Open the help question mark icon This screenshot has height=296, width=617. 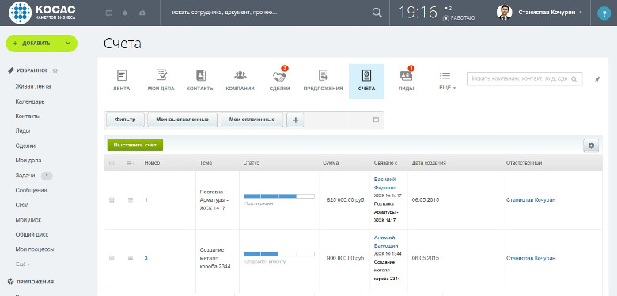(604, 13)
